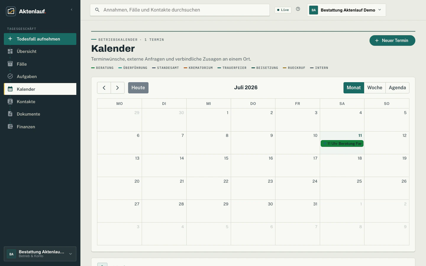Screen dimensions: 426x266
Task: Open Dokumente from the sidebar
Action: click(x=40, y=114)
